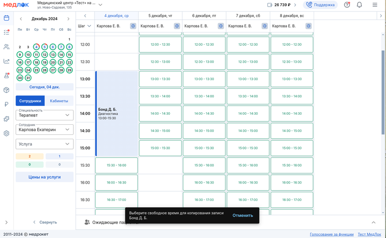Click Карпова icon for 4 декабря column
Viewport: 386px width, 238px height.
click(133, 26)
